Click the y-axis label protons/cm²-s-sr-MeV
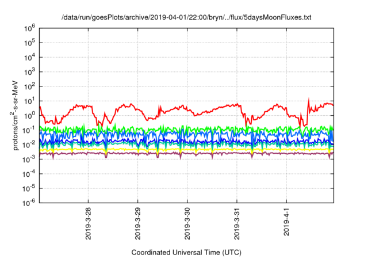The image size is (368, 258). [14, 116]
